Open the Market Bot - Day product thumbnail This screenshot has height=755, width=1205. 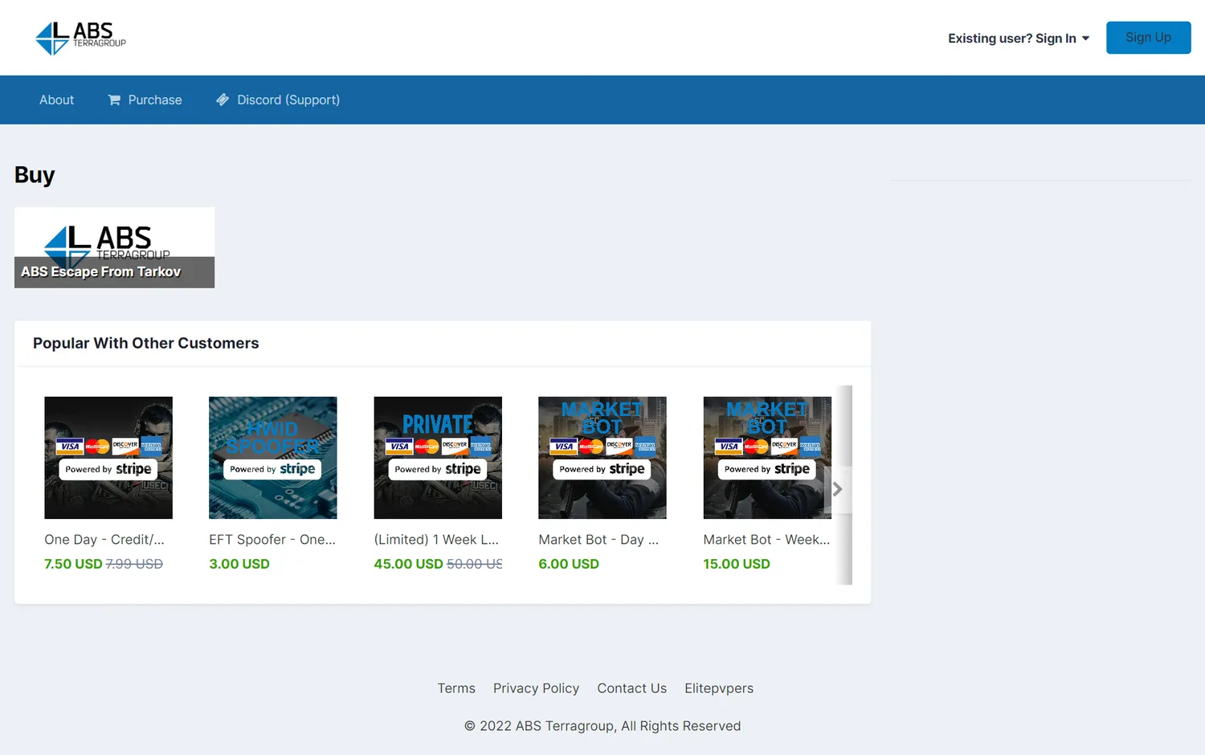(x=602, y=458)
